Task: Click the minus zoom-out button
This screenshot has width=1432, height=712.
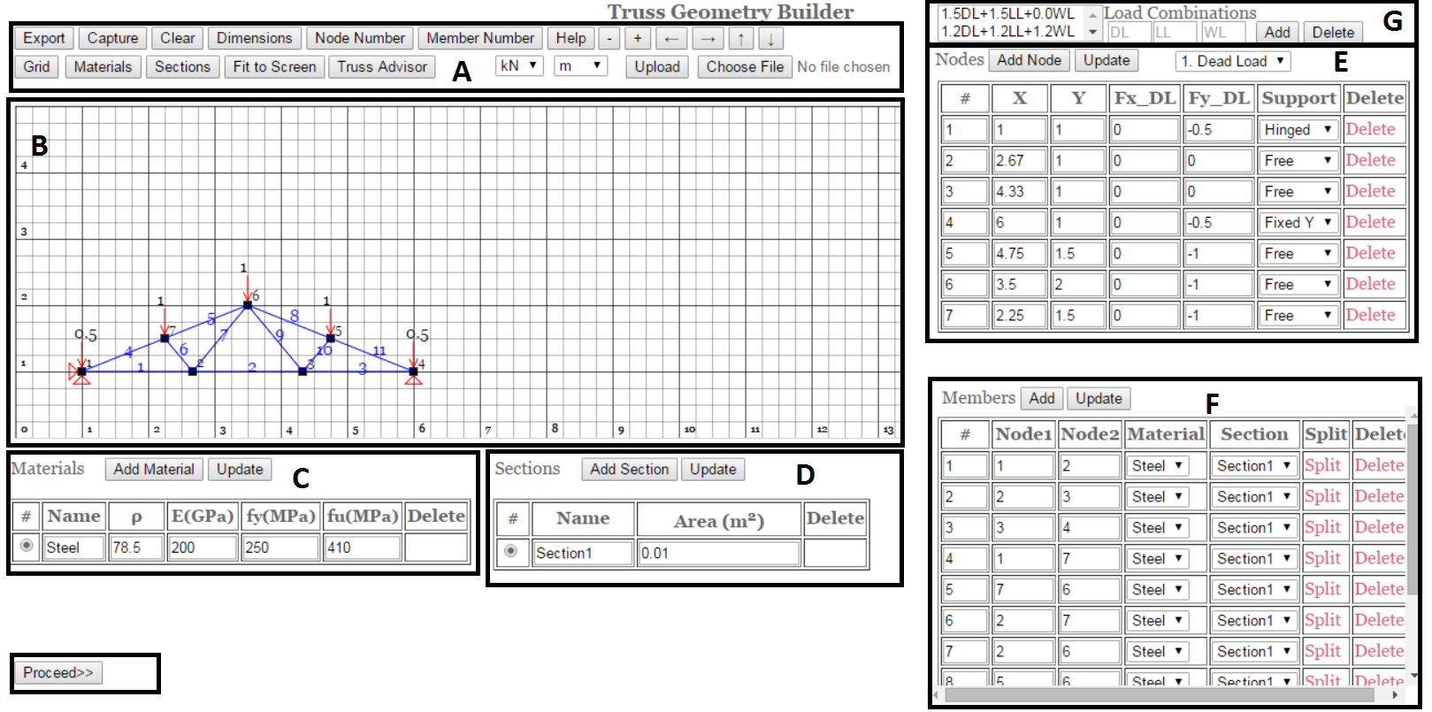Action: point(609,38)
